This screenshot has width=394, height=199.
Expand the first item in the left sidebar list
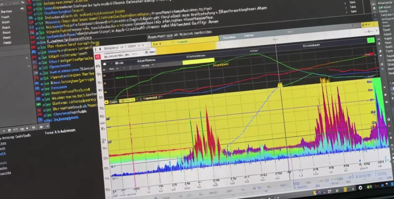pos(5,11)
